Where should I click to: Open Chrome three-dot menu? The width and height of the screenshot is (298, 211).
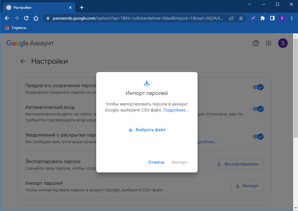292,18
